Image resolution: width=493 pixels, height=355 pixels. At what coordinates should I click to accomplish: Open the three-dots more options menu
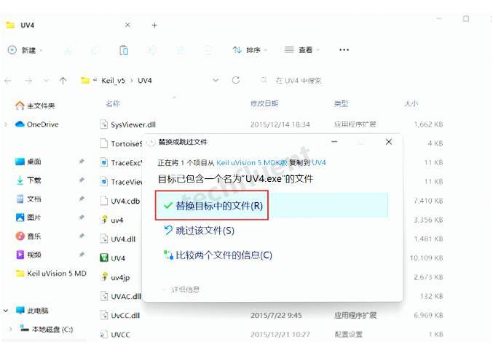pyautogui.click(x=344, y=50)
